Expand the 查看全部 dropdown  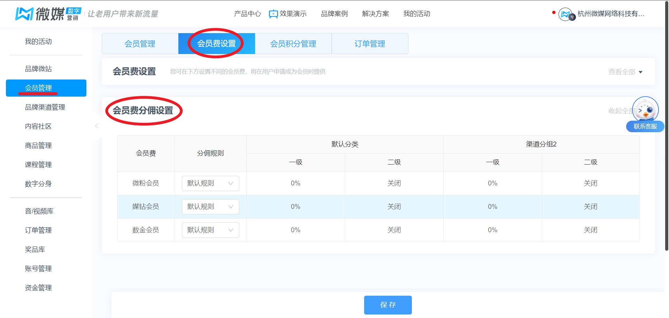[625, 72]
